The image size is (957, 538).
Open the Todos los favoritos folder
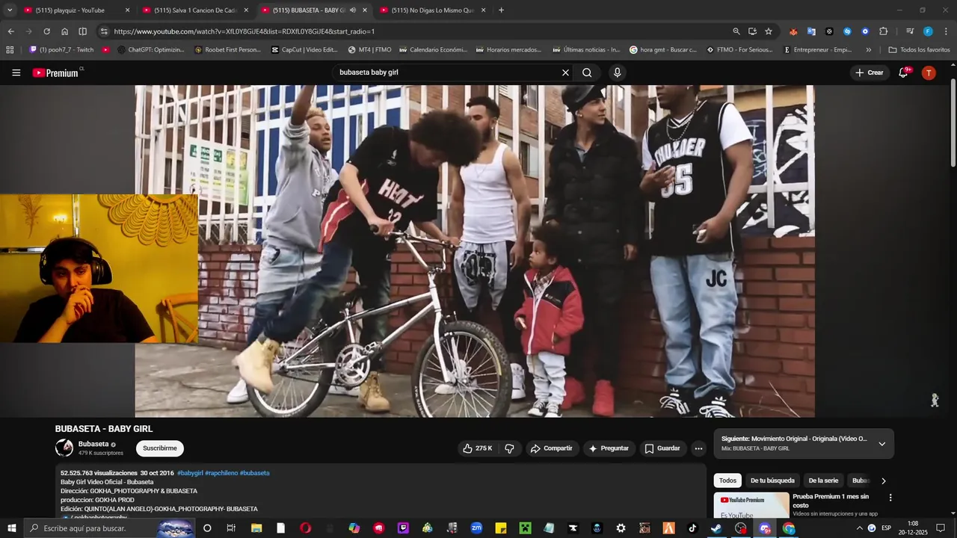pyautogui.click(x=919, y=50)
